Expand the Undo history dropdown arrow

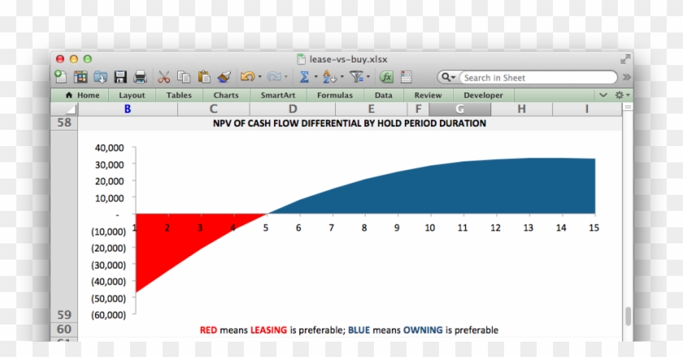pos(259,78)
